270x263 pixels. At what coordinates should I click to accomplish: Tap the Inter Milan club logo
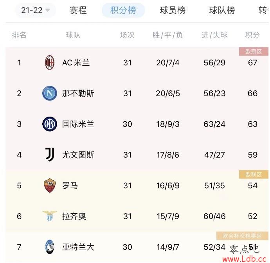click(x=50, y=124)
